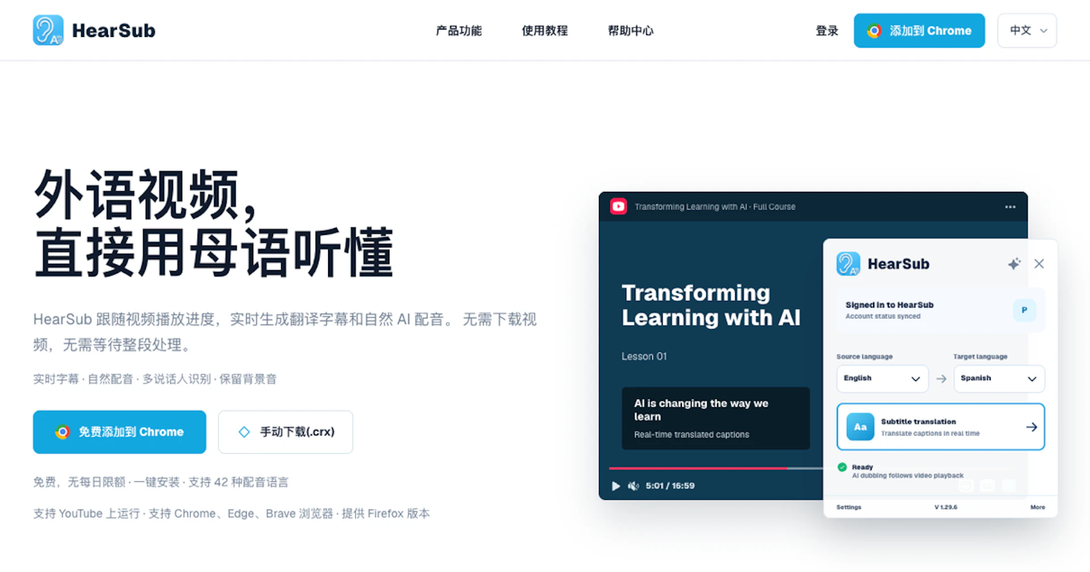Click the Signed in to HearSub account card

tap(941, 310)
